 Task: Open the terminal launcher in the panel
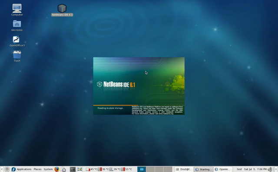click(73, 169)
